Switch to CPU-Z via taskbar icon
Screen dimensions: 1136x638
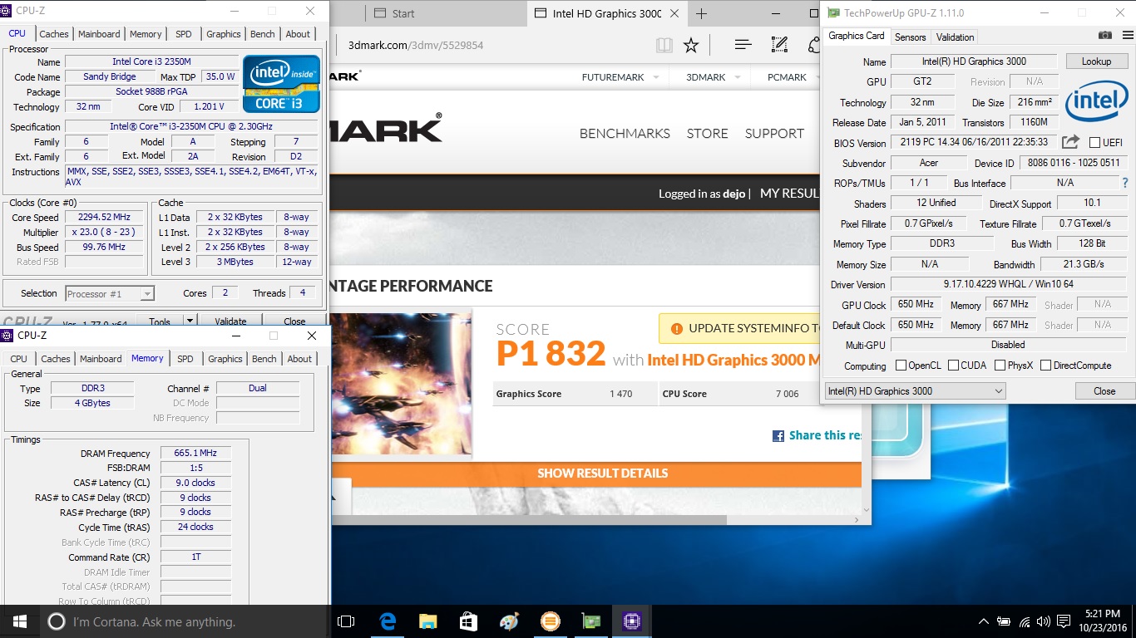631,621
